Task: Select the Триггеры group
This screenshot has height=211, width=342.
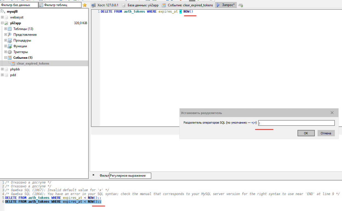Action: click(20, 52)
